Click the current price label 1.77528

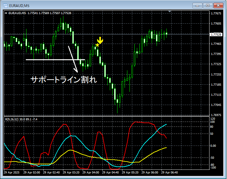[216, 34]
